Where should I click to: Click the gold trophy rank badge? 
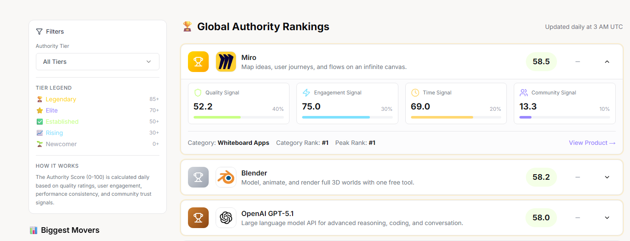pyautogui.click(x=198, y=62)
